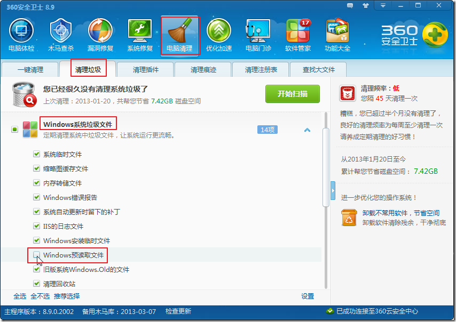Click 推荐选择 recommended selection link

(67, 296)
